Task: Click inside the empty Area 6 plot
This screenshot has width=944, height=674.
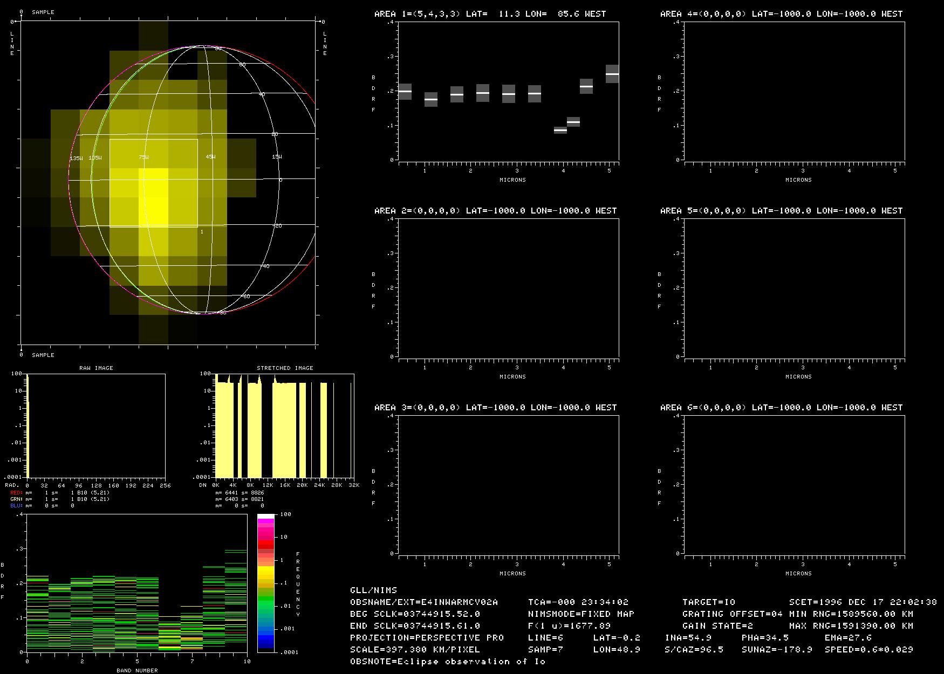Action: (x=794, y=484)
